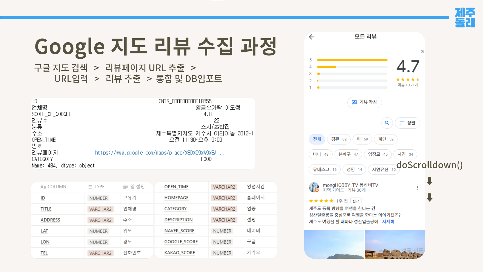
Task: Click the CNTS_000000000018355 ID value
Action: click(185, 101)
